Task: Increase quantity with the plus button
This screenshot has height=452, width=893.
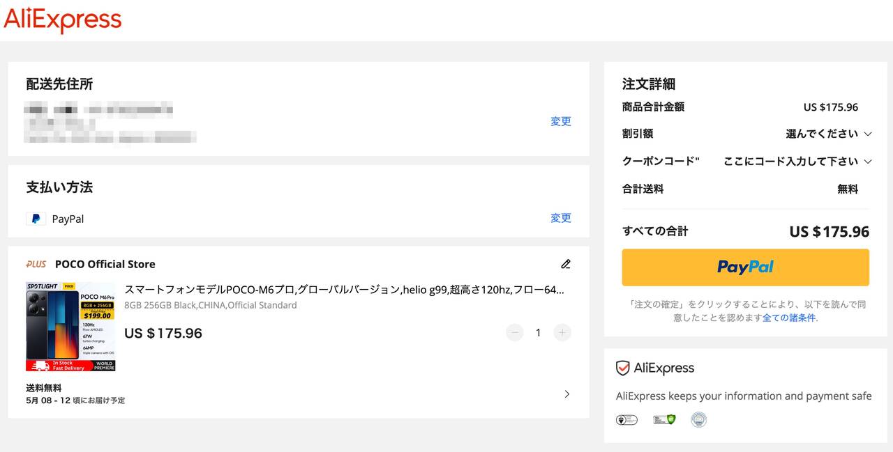Action: 562,333
